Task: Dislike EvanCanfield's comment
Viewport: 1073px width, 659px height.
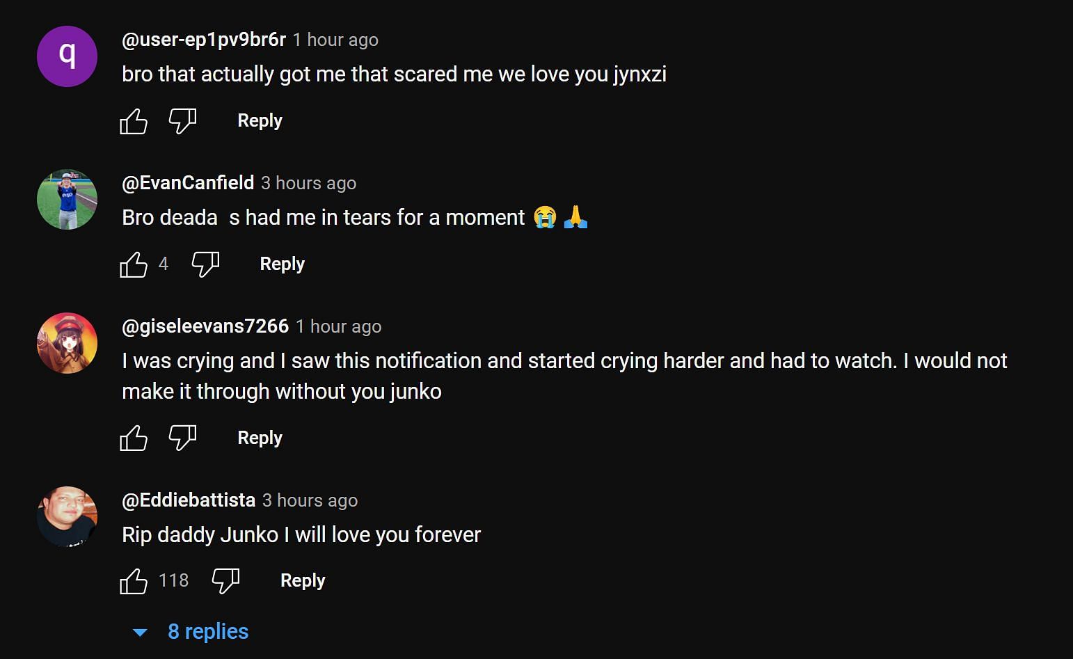Action: click(205, 264)
